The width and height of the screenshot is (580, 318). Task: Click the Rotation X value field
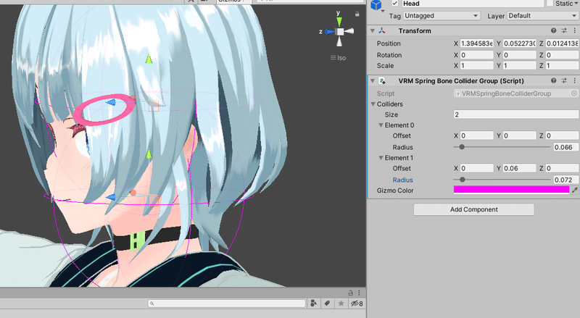coord(477,55)
